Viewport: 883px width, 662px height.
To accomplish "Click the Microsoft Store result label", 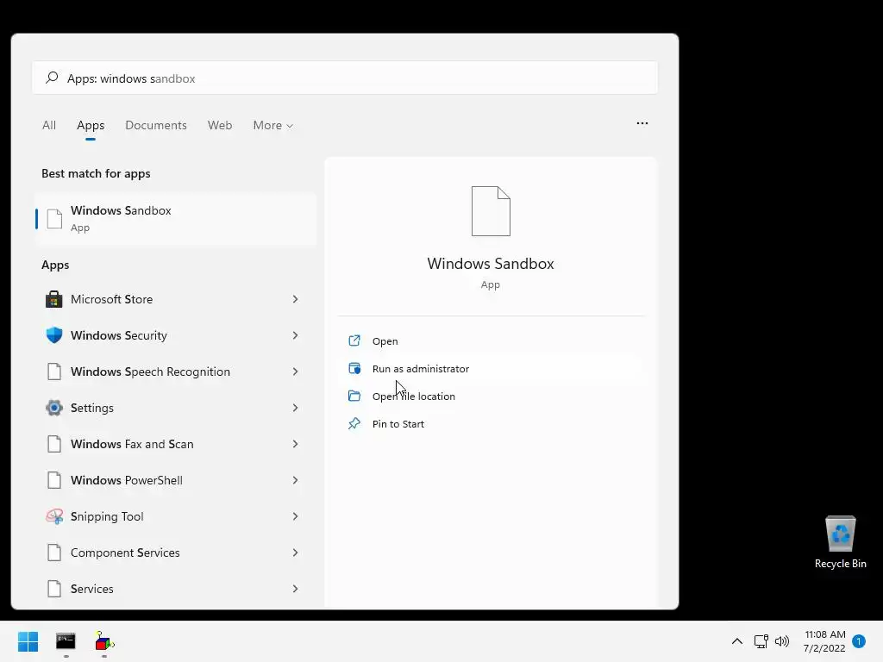I will 111,299.
